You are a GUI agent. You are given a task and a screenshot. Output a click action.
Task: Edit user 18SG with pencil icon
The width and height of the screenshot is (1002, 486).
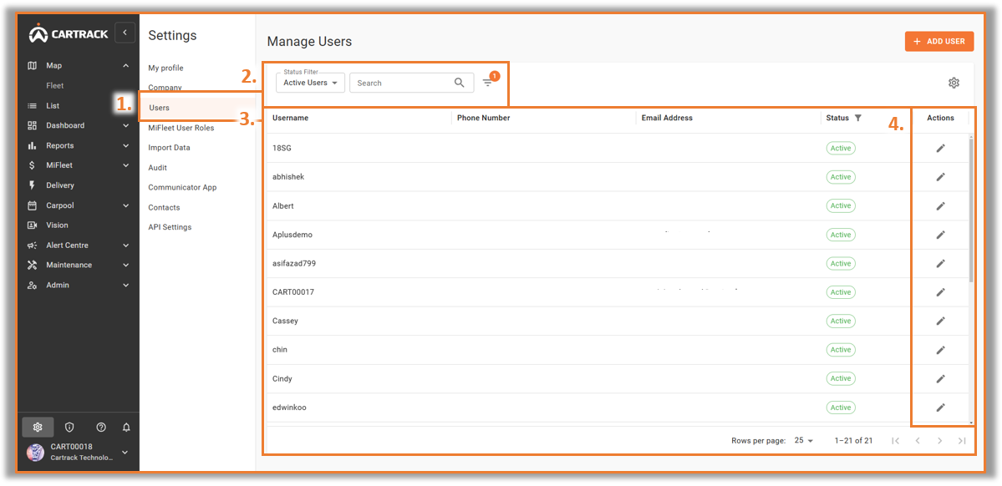click(941, 148)
